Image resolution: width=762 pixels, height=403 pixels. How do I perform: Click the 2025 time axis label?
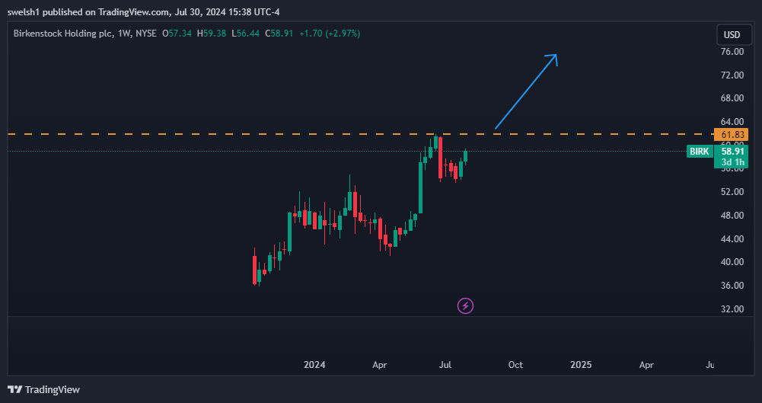(582, 365)
